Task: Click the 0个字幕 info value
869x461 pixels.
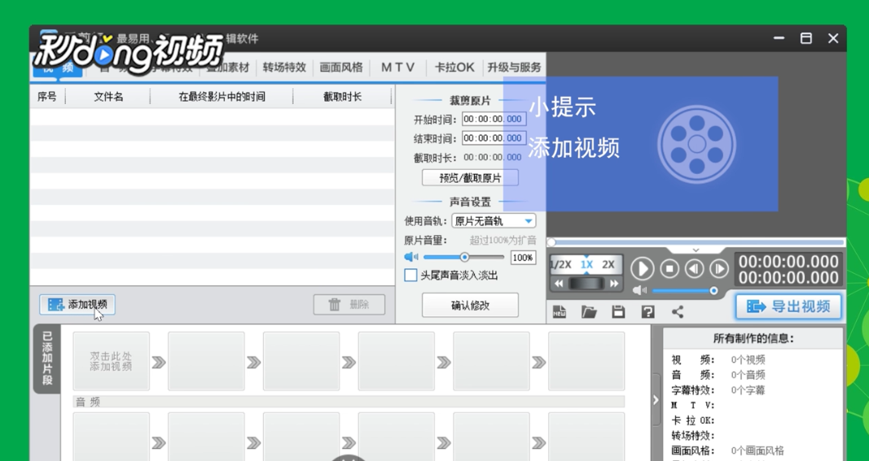Action: [748, 390]
